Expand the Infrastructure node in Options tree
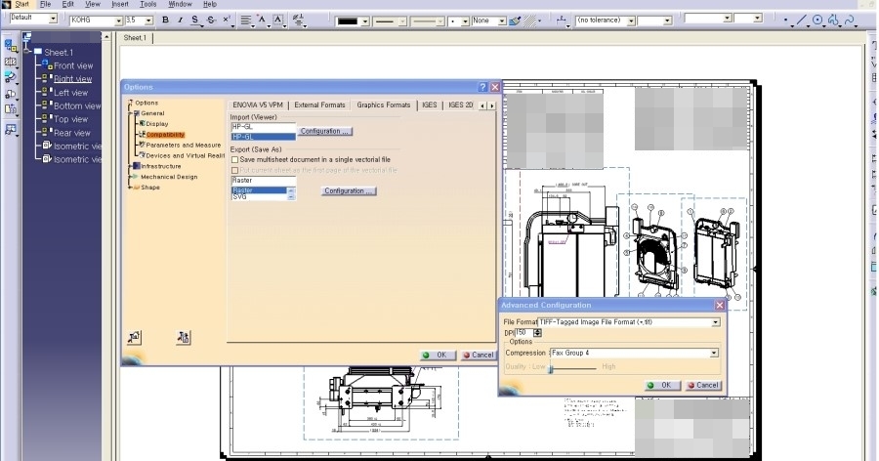This screenshot has width=879, height=461. pyautogui.click(x=130, y=167)
